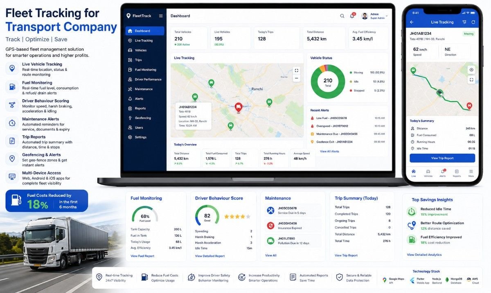
Task: Tap the Reports tab in phone bottom bar
Action: pyautogui.click(x=457, y=173)
